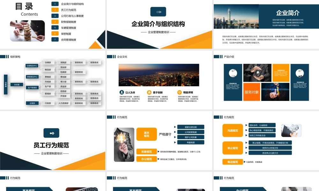The height and width of the screenshot is (191, 319).
Task: Click the 电话规范 button on 行为规范 slide
Action: tap(233, 162)
